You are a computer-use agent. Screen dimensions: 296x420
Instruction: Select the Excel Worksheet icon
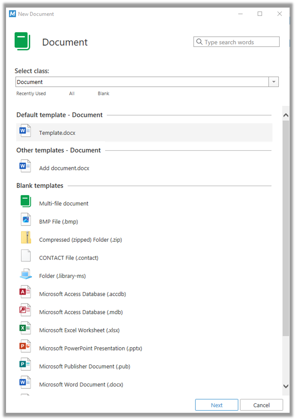click(25, 328)
